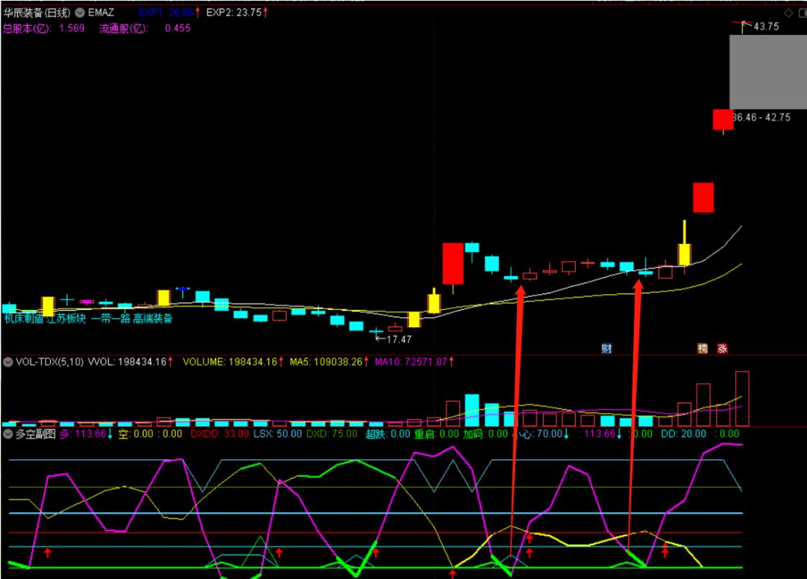
Task: Click the gray info box at top right
Action: click(x=768, y=72)
